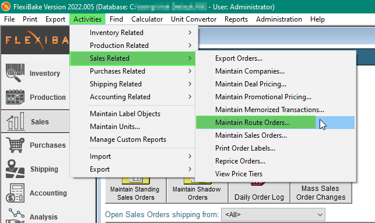The image size is (375, 223).
Task: Click the Inventory barcode magnifier icon
Action: click(x=15, y=73)
